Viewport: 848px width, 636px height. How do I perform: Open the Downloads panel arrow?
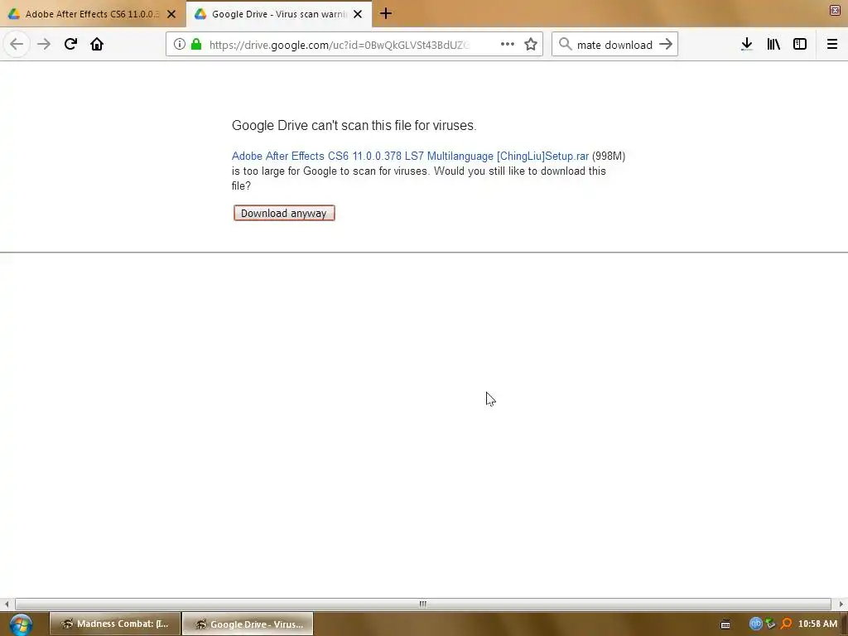[747, 45]
